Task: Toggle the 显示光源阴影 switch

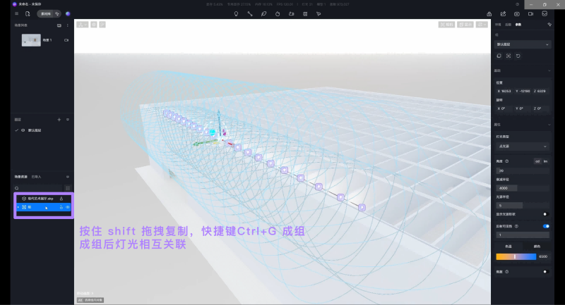Action: coord(545,213)
